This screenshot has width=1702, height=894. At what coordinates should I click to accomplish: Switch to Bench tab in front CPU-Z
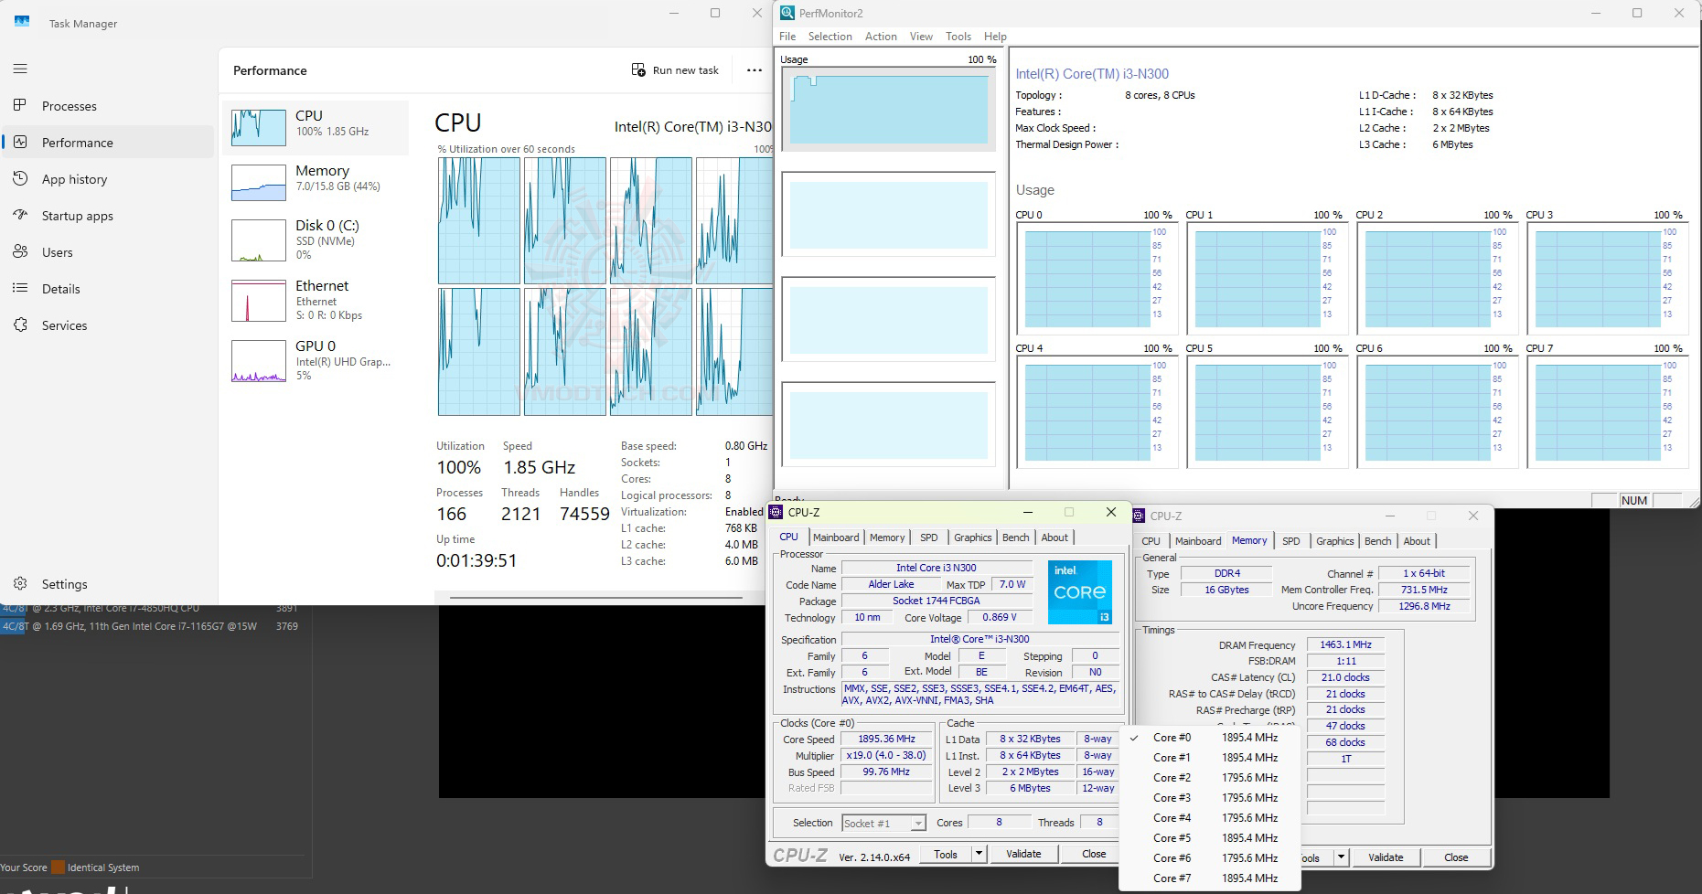[x=1016, y=537]
